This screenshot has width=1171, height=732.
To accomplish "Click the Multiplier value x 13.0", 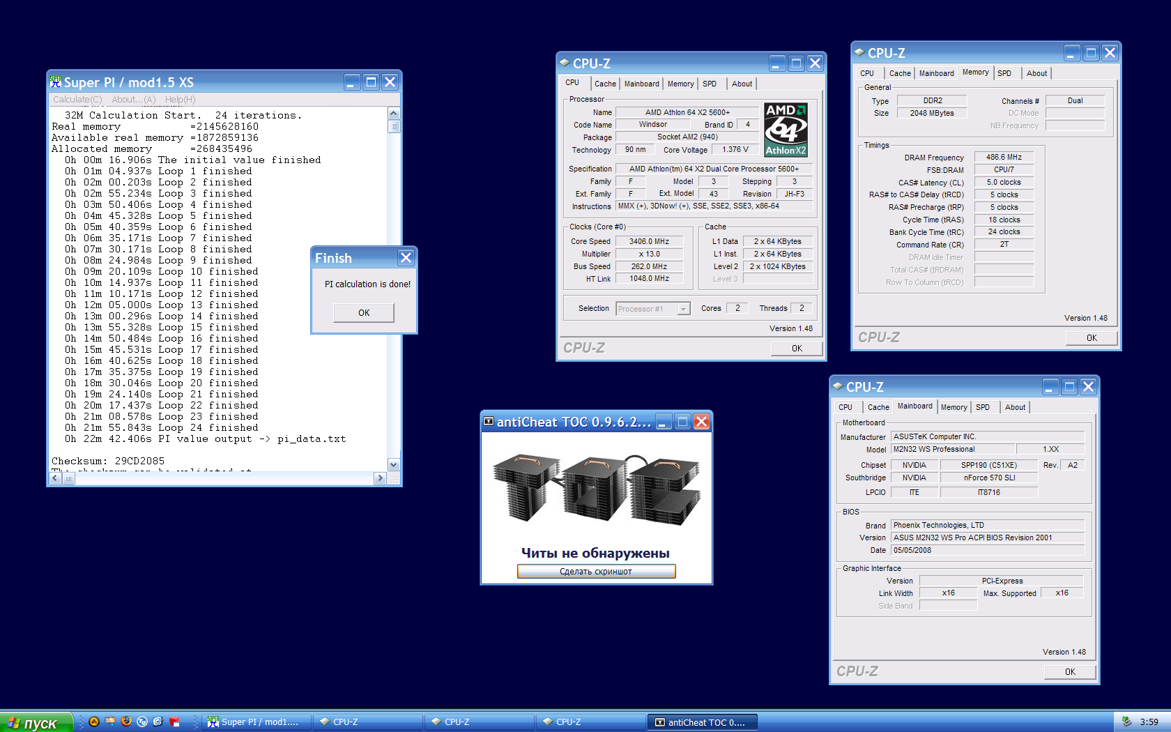I will point(649,254).
